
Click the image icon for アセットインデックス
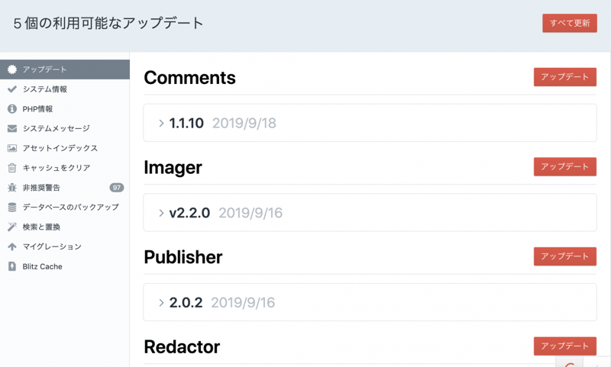click(x=12, y=148)
